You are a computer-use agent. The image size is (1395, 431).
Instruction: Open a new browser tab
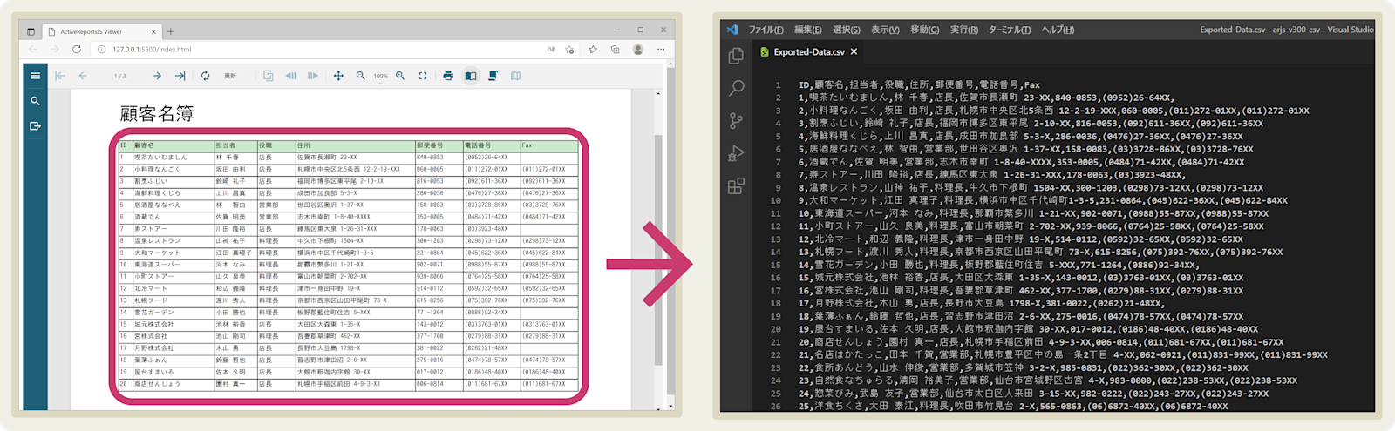171,31
